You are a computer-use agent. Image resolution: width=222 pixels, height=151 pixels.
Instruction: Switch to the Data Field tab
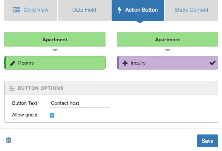tap(84, 10)
